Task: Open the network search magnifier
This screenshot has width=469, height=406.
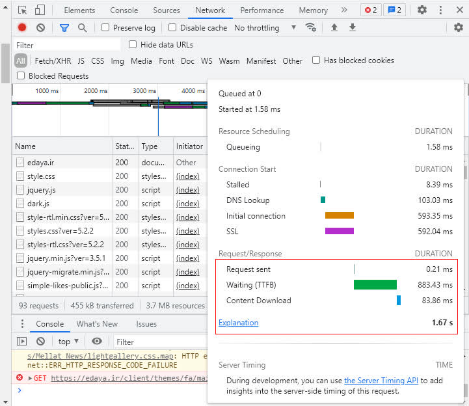Action: 82,28
